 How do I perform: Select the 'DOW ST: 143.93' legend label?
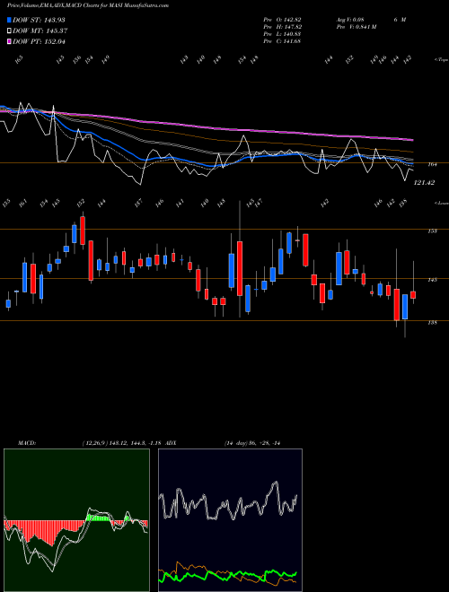click(39, 20)
